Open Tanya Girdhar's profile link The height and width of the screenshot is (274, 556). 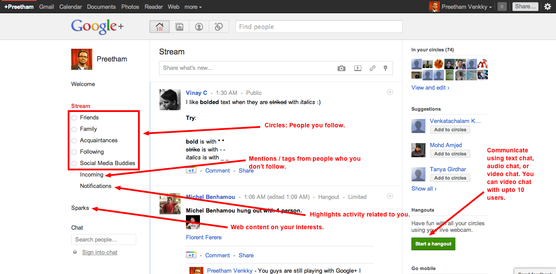point(448,169)
